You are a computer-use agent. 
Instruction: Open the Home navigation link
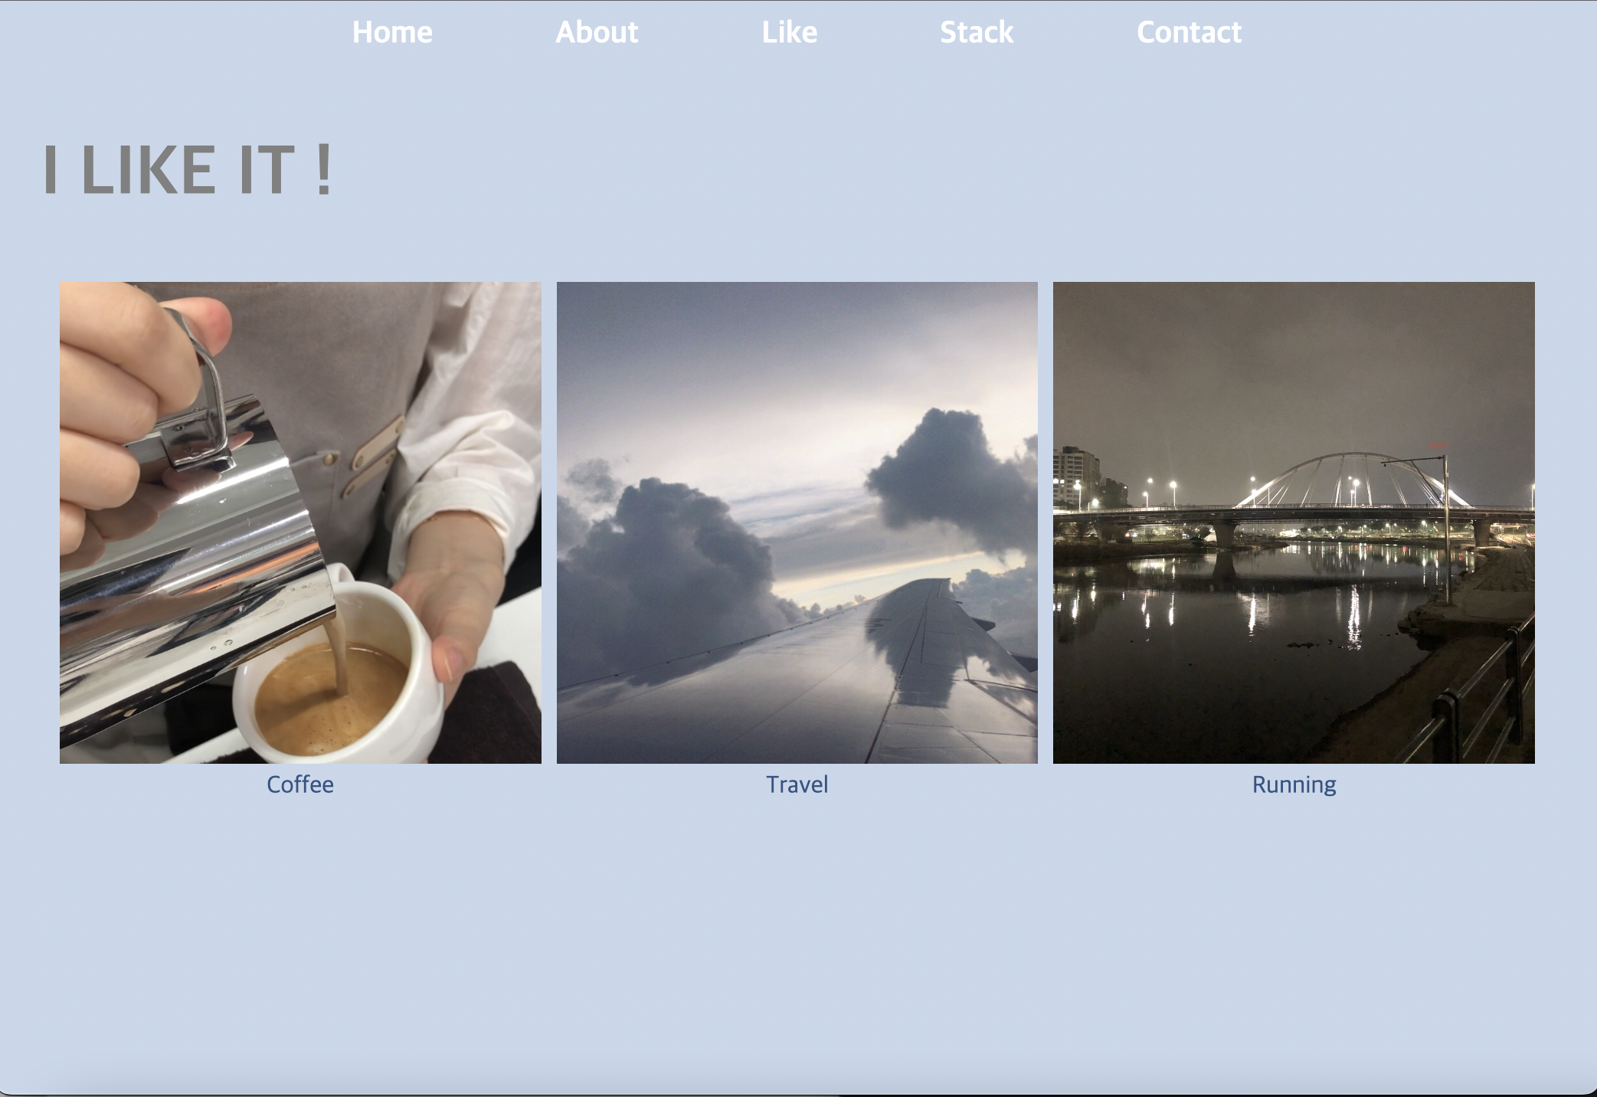coord(392,32)
